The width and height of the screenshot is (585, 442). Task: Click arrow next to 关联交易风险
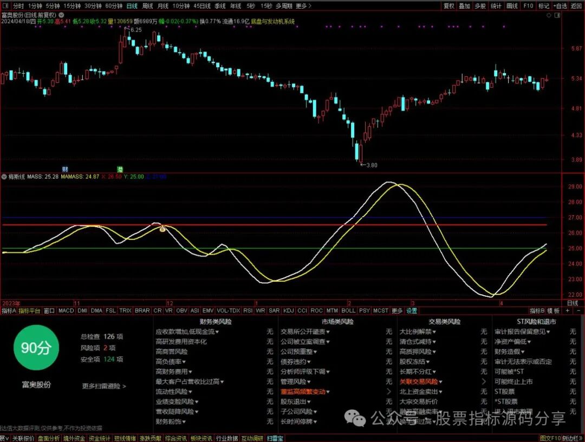pyautogui.click(x=484, y=381)
